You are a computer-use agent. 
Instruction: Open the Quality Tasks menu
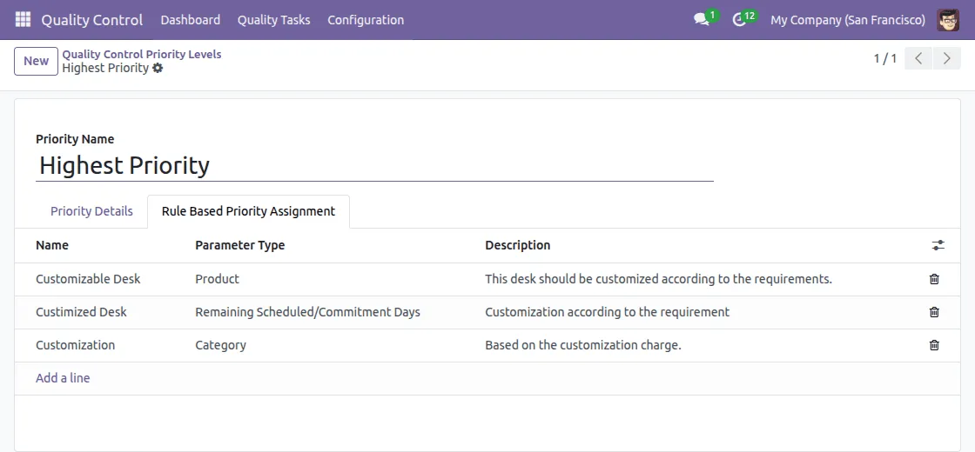click(273, 19)
